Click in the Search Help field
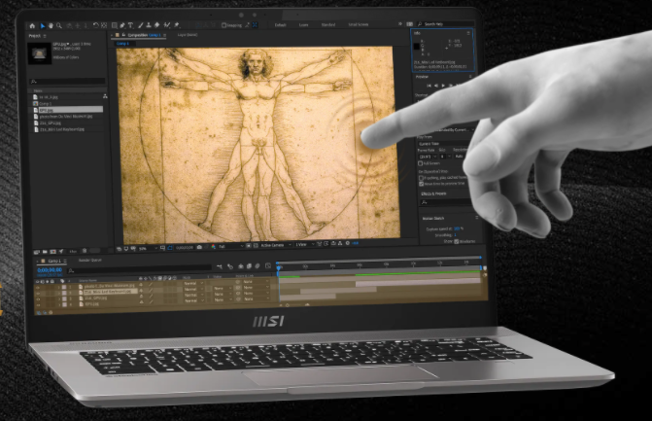652x421 pixels. click(447, 24)
